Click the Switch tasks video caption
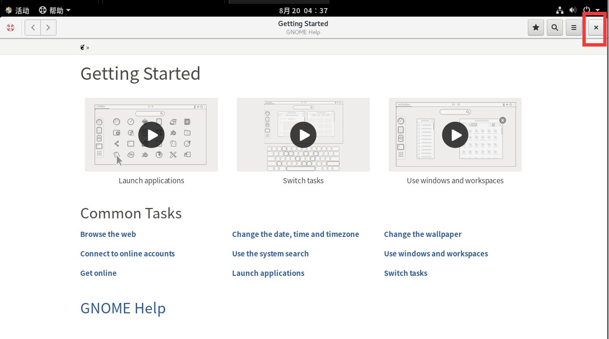 pos(303,180)
